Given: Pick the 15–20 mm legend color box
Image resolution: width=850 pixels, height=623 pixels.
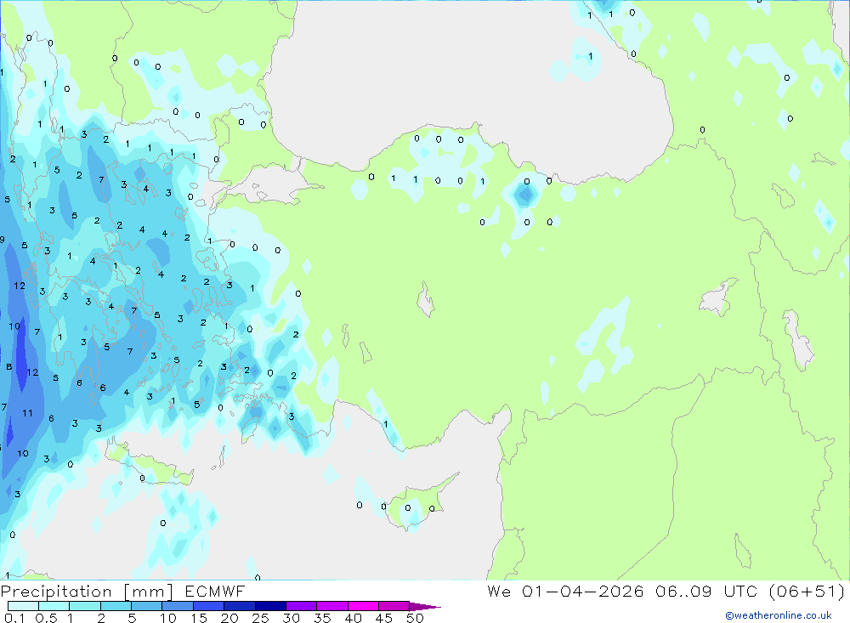Looking at the screenshot, I should coord(208,606).
